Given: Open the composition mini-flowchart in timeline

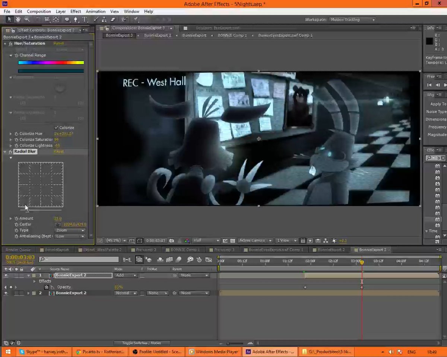Looking at the screenshot, I should [x=127, y=259].
